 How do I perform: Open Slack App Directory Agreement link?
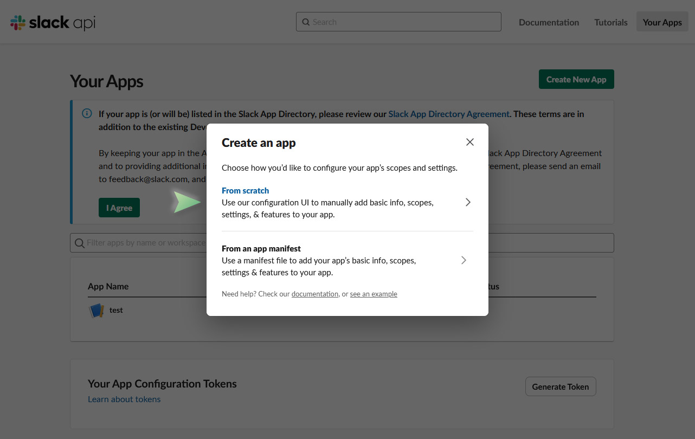[x=449, y=114]
